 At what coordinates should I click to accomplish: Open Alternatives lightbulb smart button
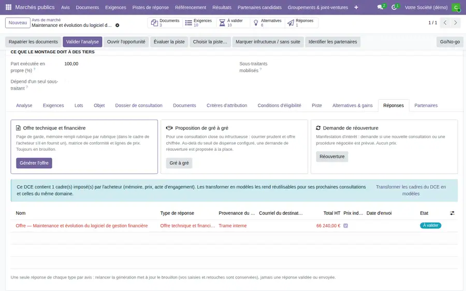point(267,23)
